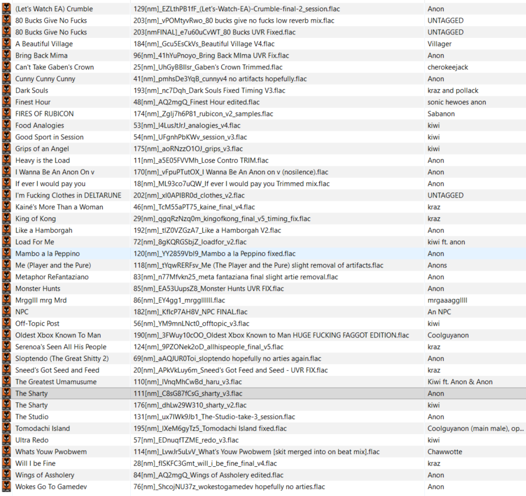This screenshot has height=496, width=526.
Task: Select the track titled (Let's Watch EA) Crumble
Action: tap(54, 9)
